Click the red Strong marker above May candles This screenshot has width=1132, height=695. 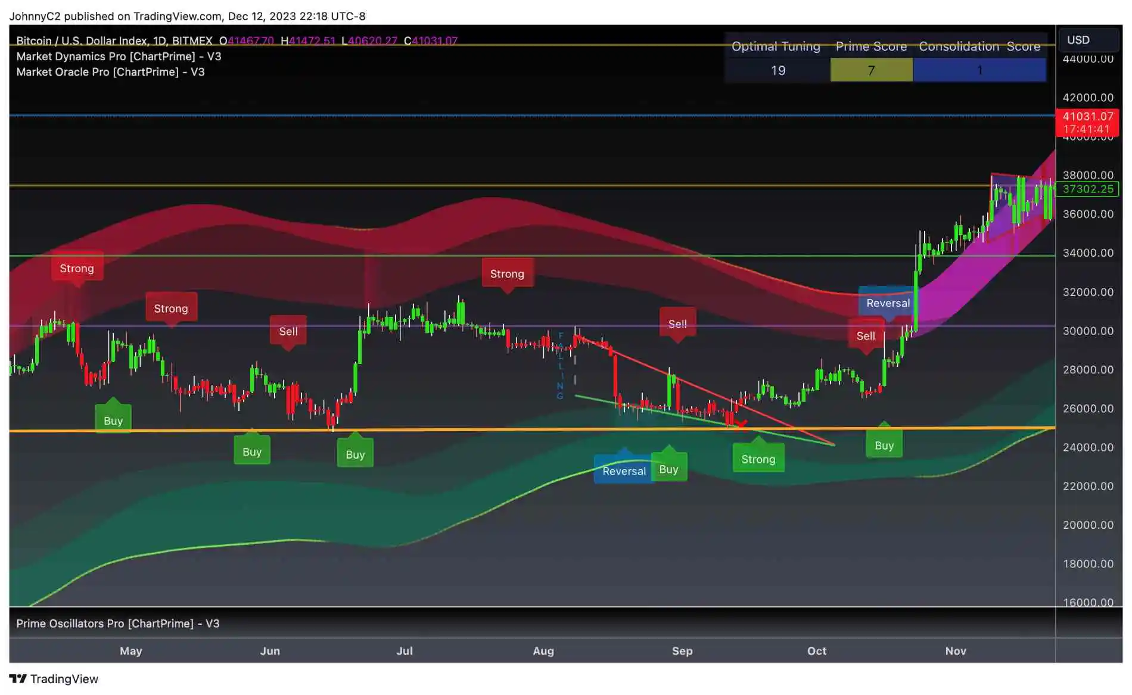(77, 269)
